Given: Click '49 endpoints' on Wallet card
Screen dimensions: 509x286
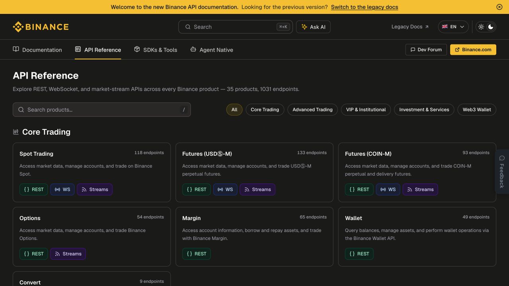Looking at the screenshot, I should click(476, 217).
